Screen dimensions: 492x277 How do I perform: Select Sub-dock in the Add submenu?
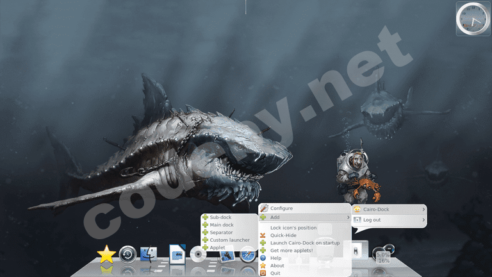coord(221,217)
